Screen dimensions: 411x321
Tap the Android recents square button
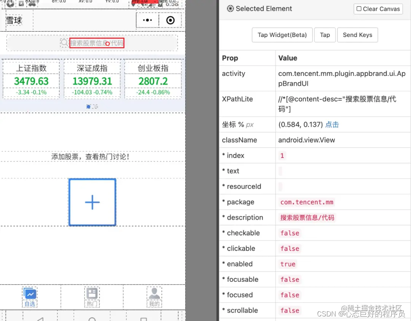143,319
